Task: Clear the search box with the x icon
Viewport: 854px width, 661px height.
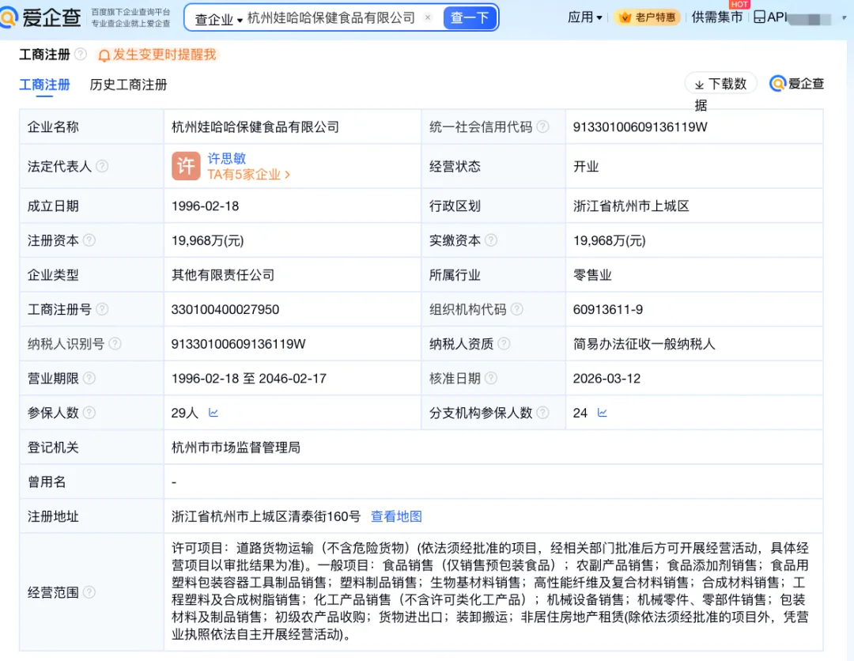Action: (428, 17)
